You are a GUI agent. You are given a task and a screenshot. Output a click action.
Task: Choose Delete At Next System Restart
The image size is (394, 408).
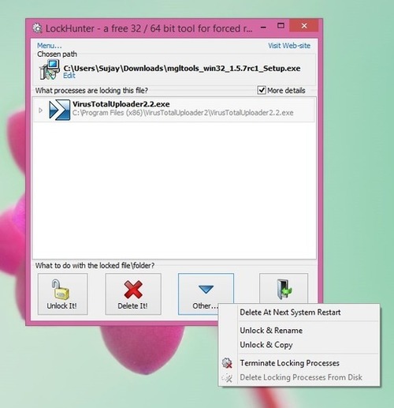[x=290, y=313]
